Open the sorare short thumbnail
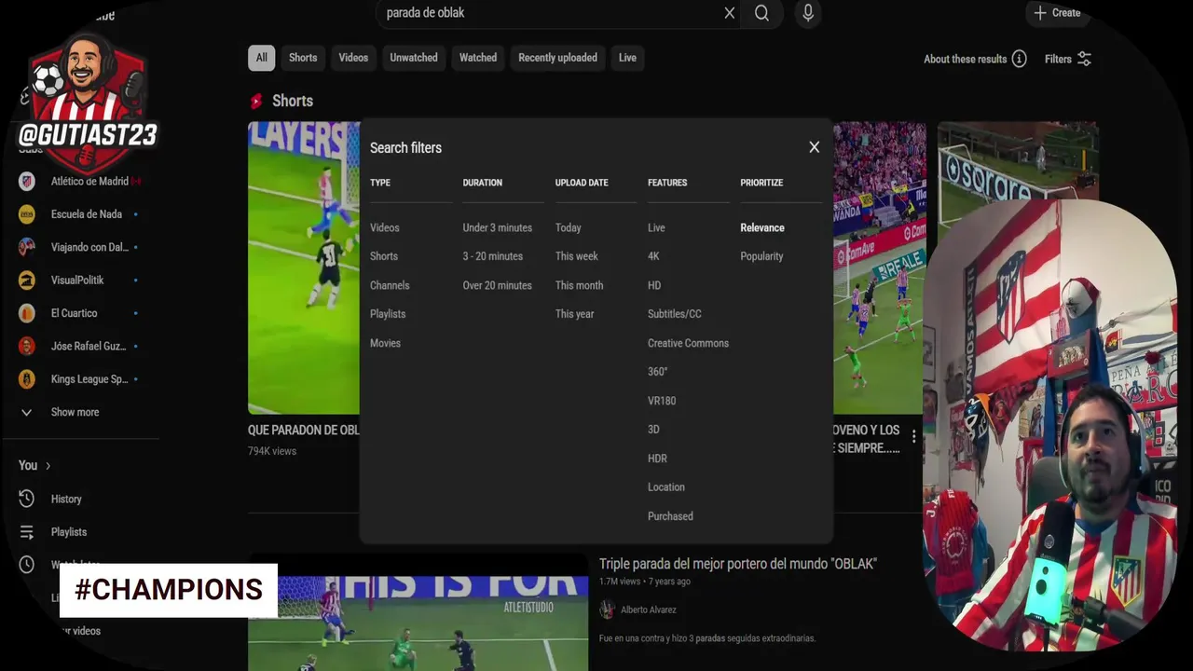 coord(1018,163)
